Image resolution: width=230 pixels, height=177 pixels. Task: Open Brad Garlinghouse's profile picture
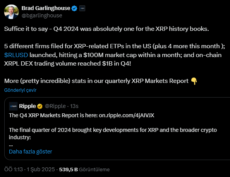(12, 12)
